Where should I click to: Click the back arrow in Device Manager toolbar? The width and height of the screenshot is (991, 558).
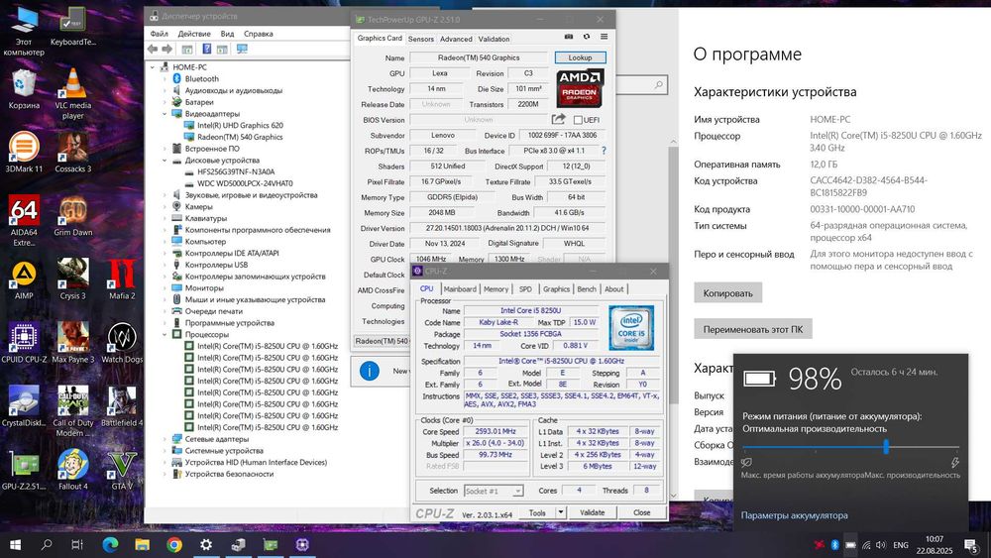point(153,49)
